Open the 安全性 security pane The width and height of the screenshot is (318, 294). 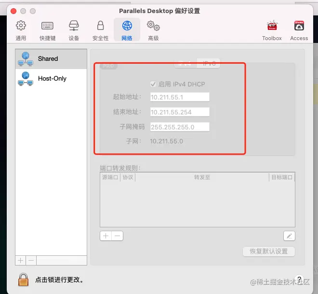point(100,30)
